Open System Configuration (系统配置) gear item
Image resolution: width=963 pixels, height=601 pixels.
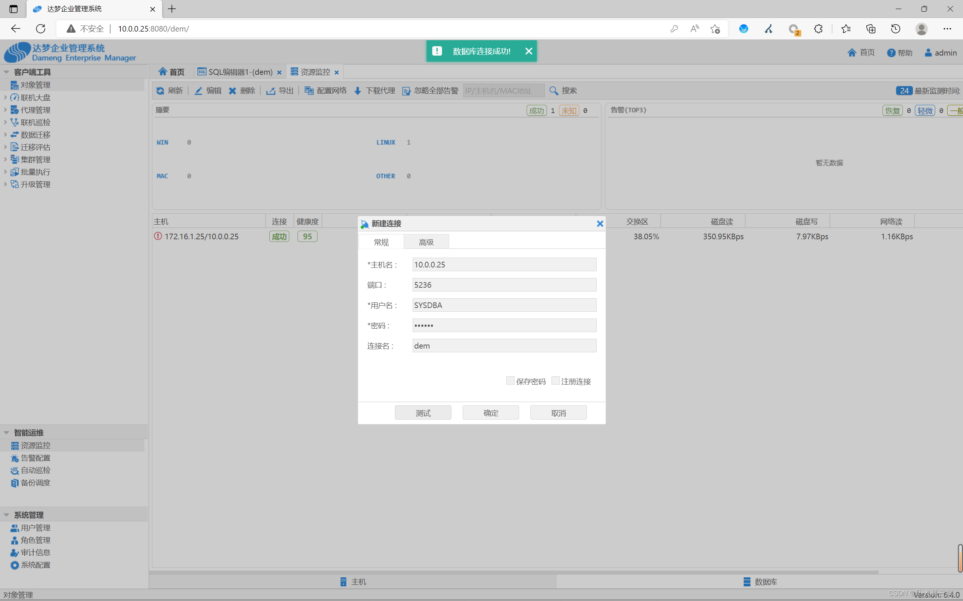[x=35, y=565]
